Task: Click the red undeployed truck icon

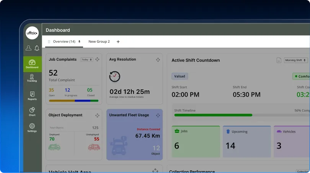Action: (94, 147)
